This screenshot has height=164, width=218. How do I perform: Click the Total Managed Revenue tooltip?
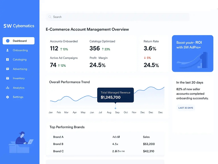115,95
